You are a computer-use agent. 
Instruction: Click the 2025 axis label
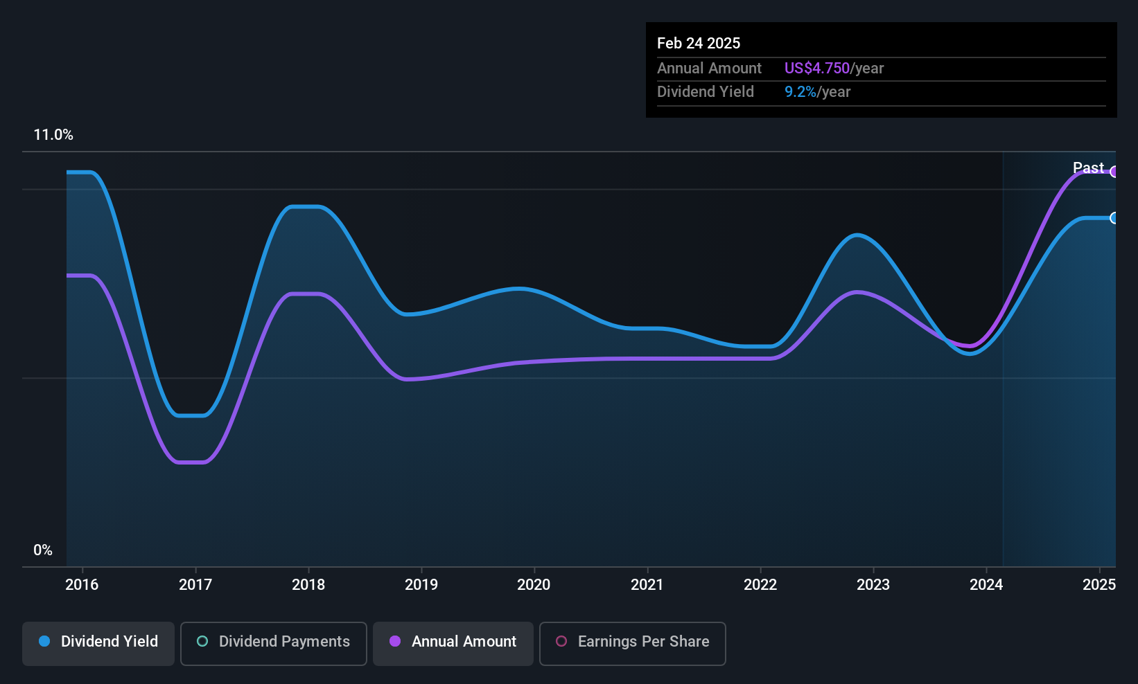click(x=1099, y=584)
